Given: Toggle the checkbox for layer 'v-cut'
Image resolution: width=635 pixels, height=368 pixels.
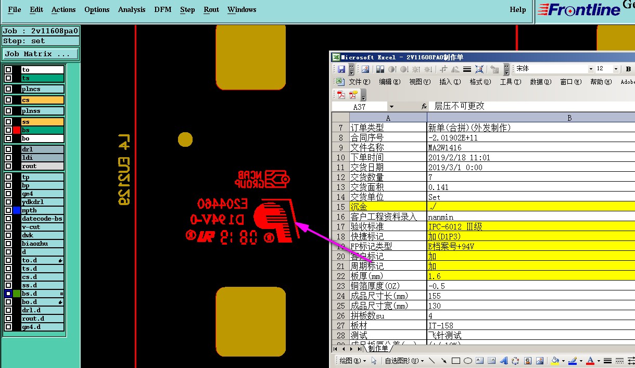Looking at the screenshot, I should [8, 227].
